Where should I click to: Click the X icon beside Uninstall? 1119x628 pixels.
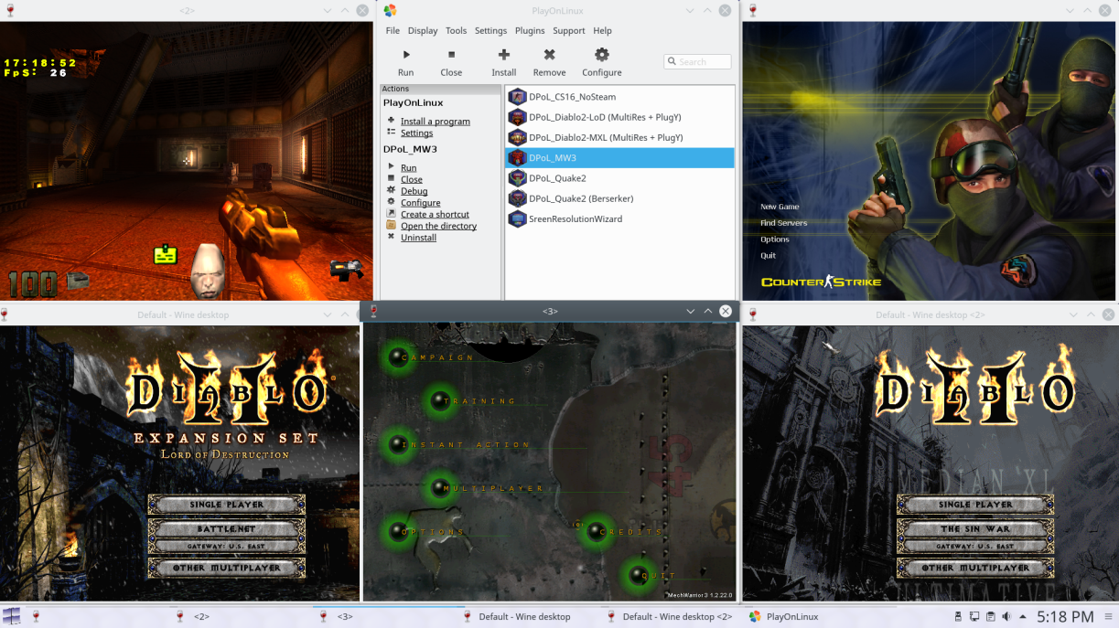click(392, 237)
